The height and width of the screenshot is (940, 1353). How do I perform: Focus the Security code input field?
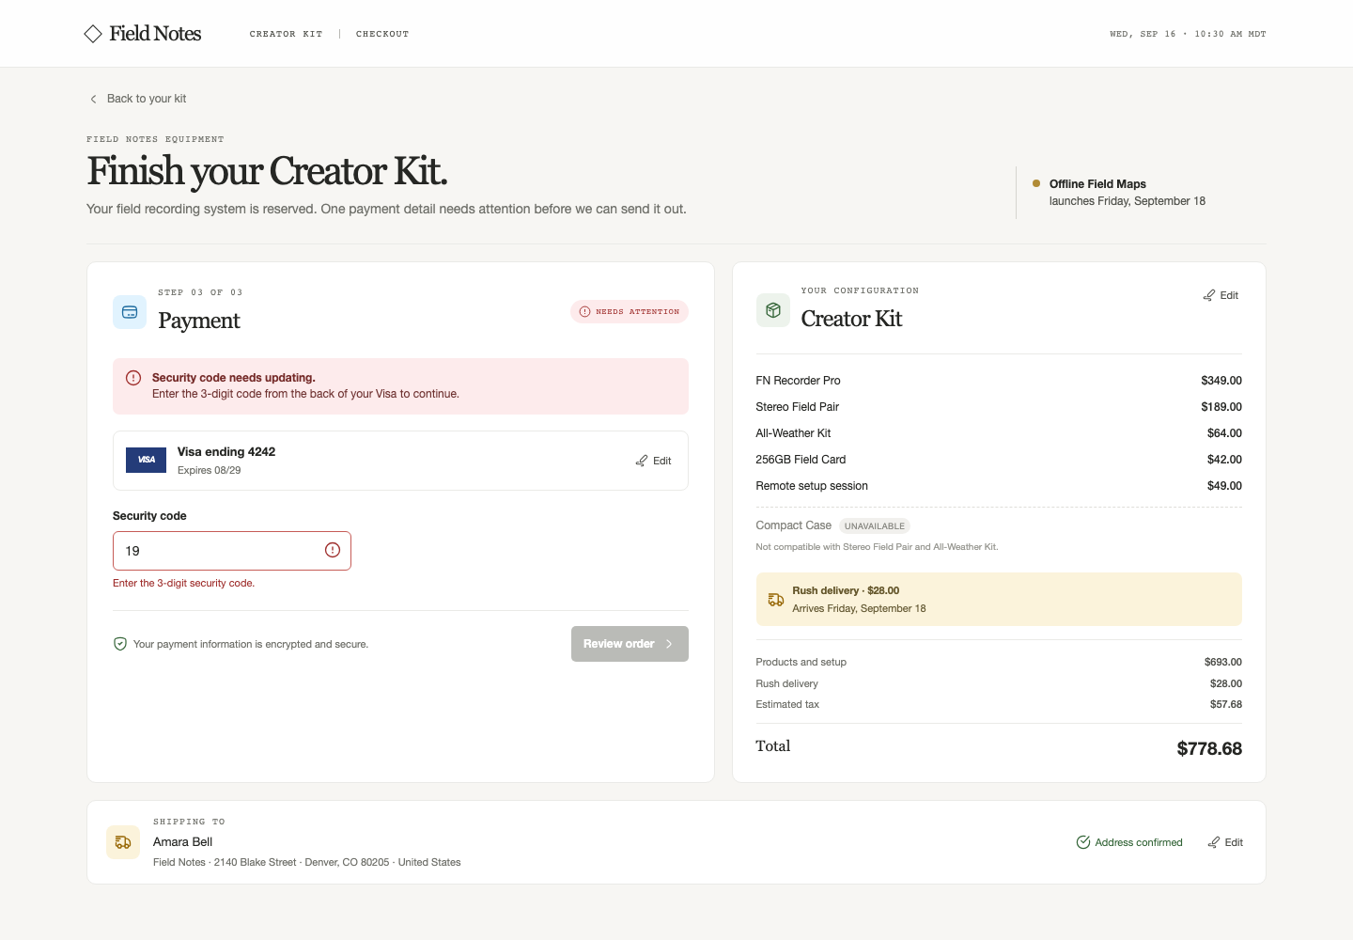pyautogui.click(x=232, y=551)
